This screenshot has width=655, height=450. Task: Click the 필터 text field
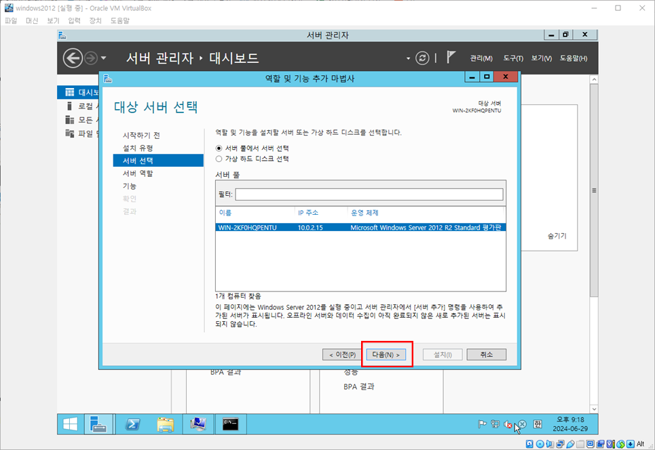(369, 195)
